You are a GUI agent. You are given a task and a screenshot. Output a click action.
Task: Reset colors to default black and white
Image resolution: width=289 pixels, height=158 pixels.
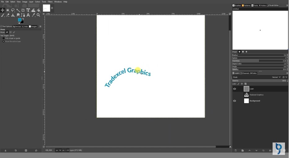pyautogui.click(x=19, y=23)
